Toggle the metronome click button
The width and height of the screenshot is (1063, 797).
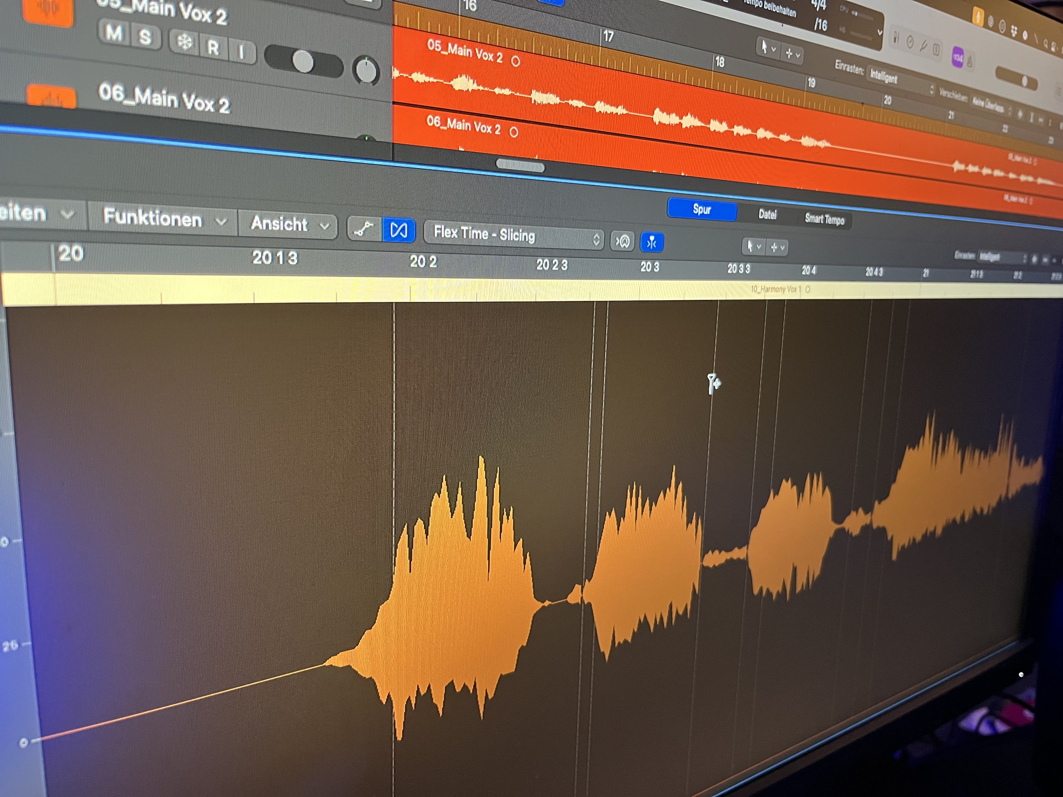click(970, 62)
